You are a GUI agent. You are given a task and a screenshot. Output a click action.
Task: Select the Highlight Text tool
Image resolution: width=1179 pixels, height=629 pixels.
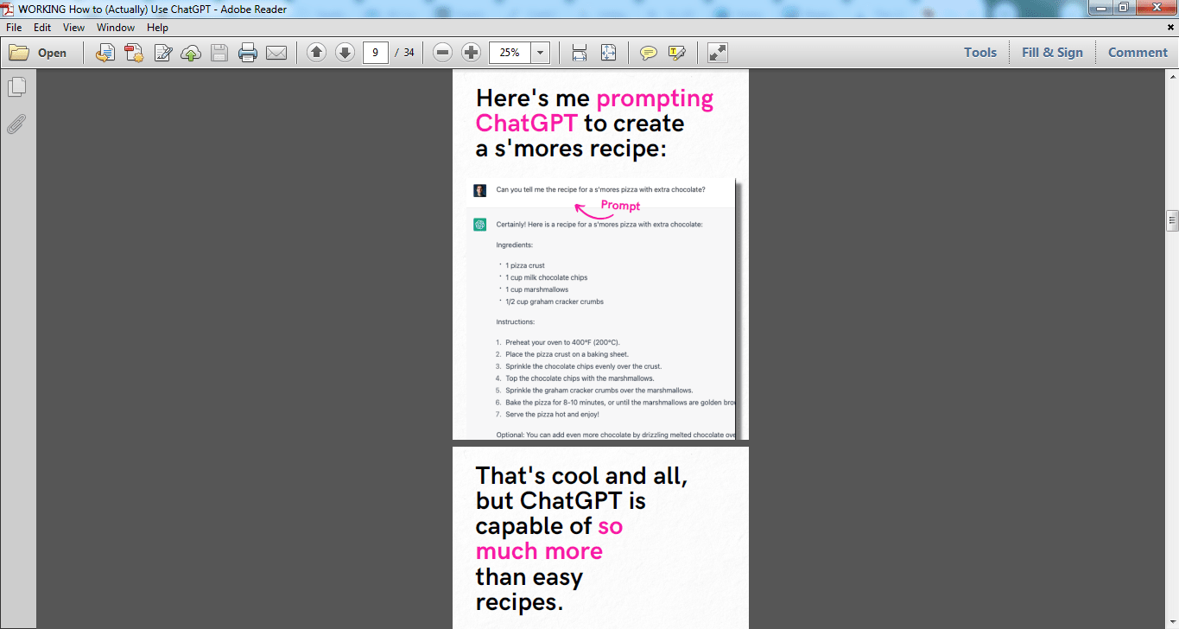point(676,53)
